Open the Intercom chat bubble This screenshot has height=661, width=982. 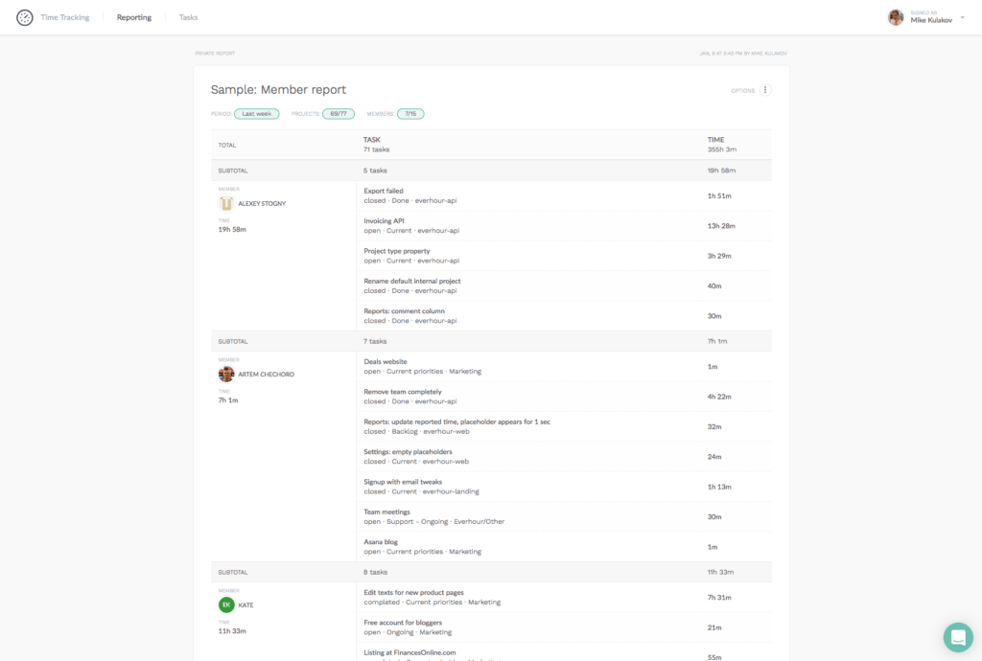(x=957, y=637)
